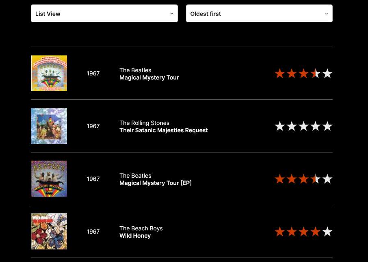The width and height of the screenshot is (368, 262).
Task: Set Magical Mystery Tour [EP] to four stars
Action: tap(316, 179)
